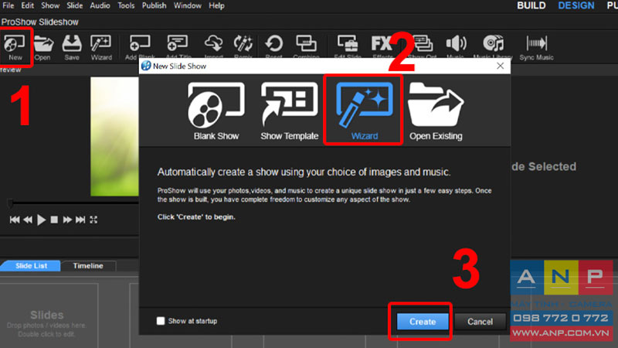Launch the Wizard from the main toolbar
The image size is (618, 348).
[101, 47]
